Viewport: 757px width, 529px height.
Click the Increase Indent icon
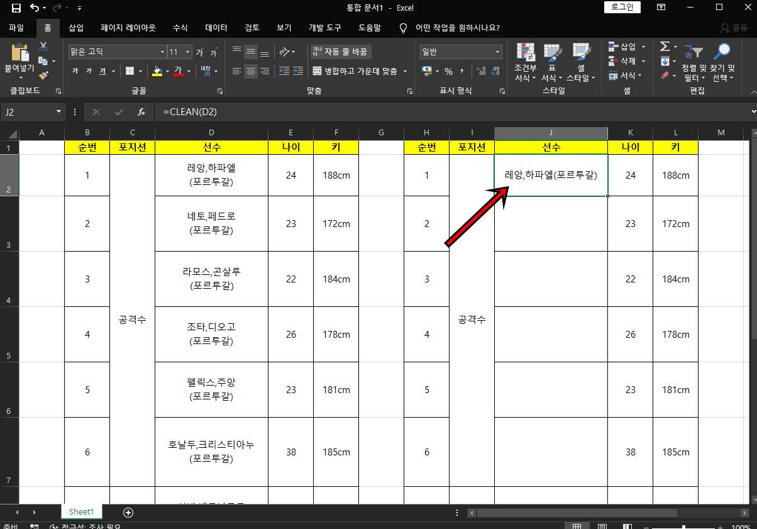pos(298,72)
